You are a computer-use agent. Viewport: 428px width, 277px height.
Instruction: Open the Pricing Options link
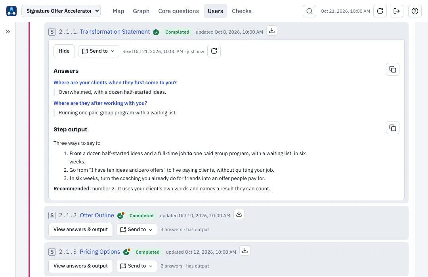click(x=100, y=252)
